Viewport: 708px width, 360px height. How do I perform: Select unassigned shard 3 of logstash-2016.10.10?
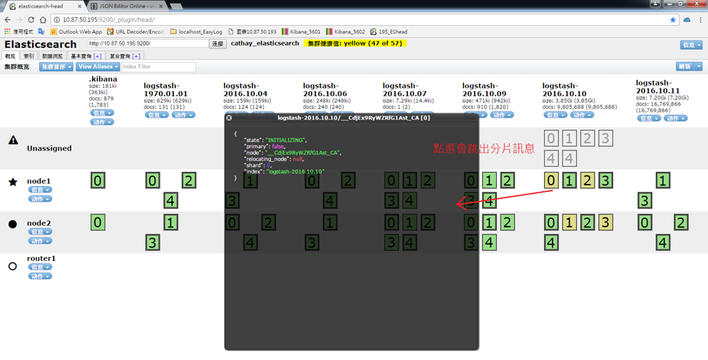coord(605,138)
